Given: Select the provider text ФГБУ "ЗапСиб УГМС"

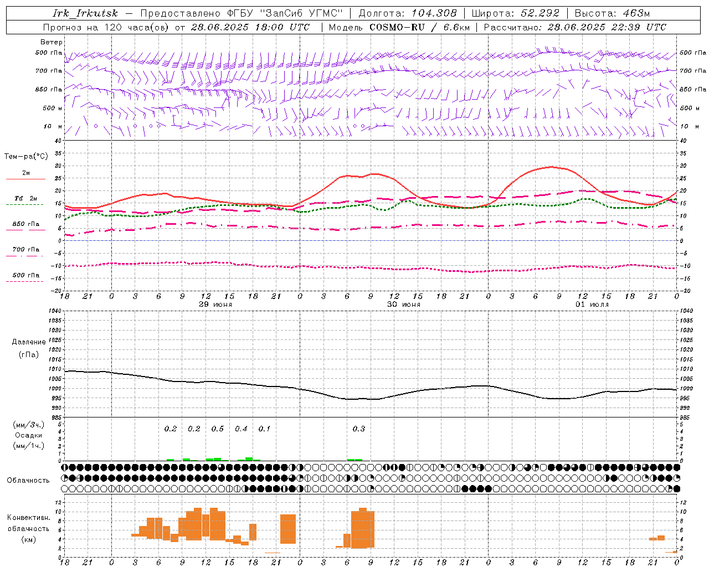Looking at the screenshot, I should pyautogui.click(x=286, y=13).
